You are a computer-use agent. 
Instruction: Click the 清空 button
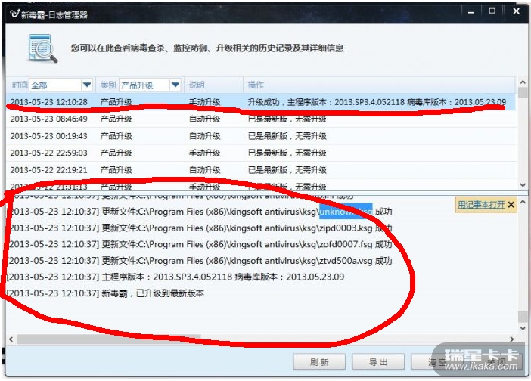(x=437, y=362)
